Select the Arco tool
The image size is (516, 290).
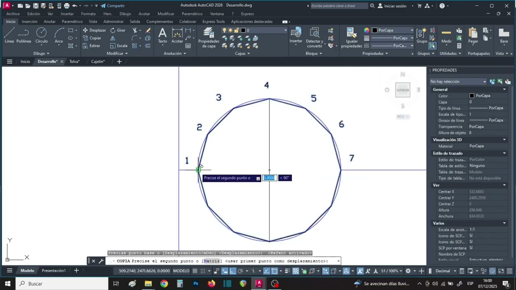point(59,35)
